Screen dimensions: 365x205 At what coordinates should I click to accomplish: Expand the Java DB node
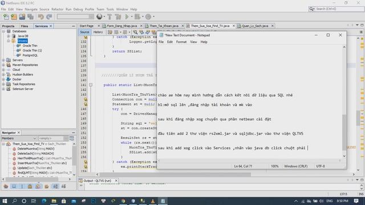[9, 36]
